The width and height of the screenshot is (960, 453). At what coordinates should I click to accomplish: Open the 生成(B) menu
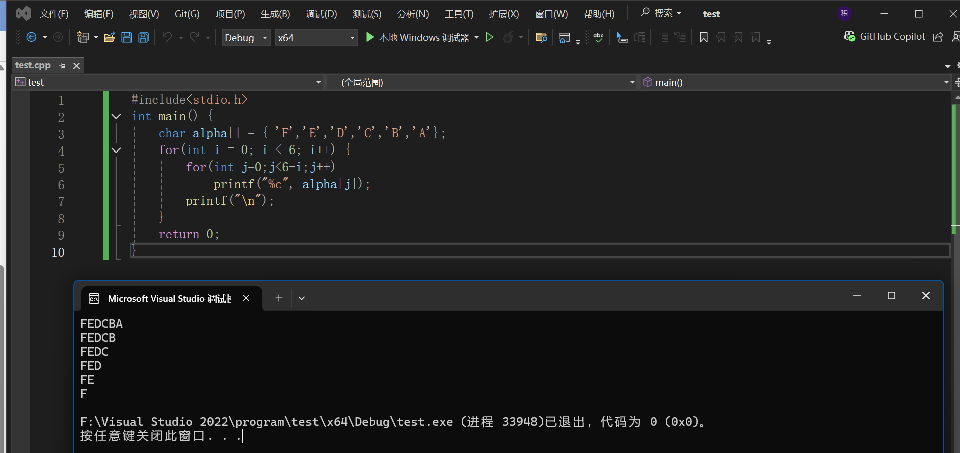pyautogui.click(x=275, y=14)
